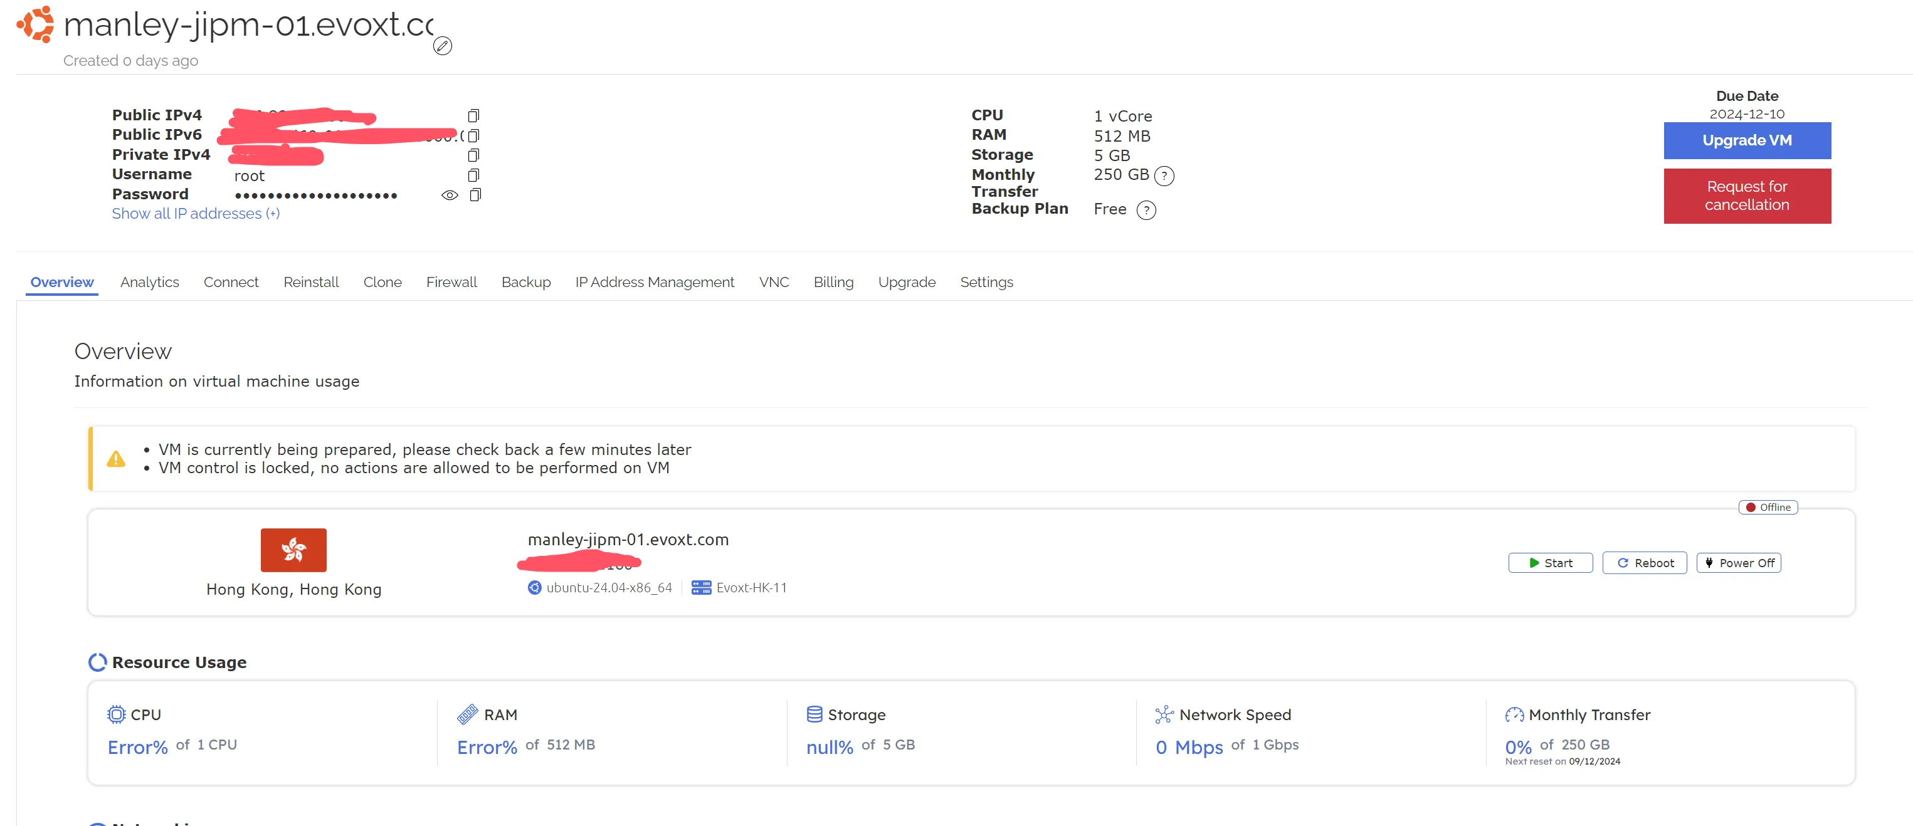Image resolution: width=1913 pixels, height=826 pixels.
Task: Click Request for cancellation
Action: (1747, 196)
